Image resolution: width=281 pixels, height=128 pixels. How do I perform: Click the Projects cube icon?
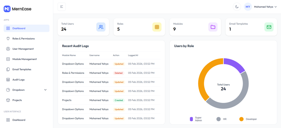(8, 100)
